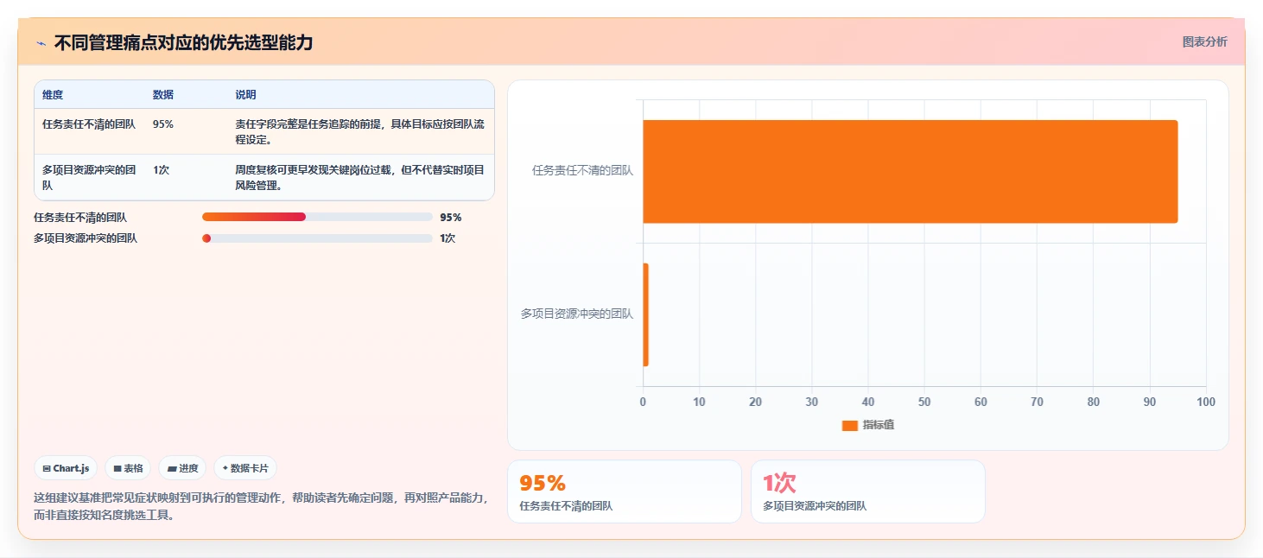Screen dimensions: 1263x558
Task: Click the chart icon beside the panel title
Action: (x=41, y=43)
